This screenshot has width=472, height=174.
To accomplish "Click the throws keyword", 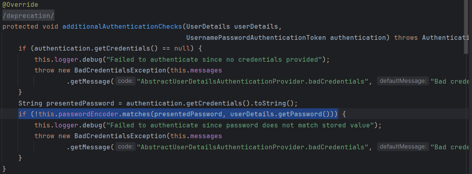I will click(406, 38).
